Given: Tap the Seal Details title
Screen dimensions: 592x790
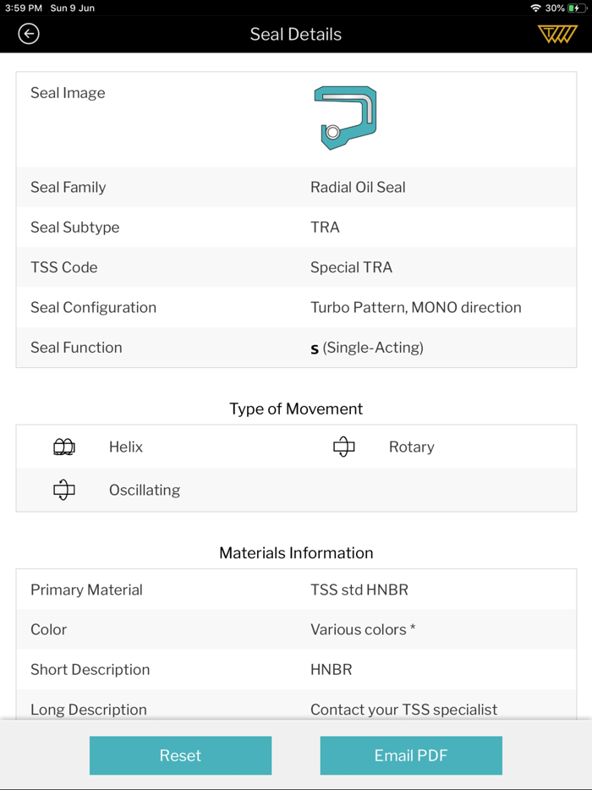Looking at the screenshot, I should pyautogui.click(x=296, y=35).
